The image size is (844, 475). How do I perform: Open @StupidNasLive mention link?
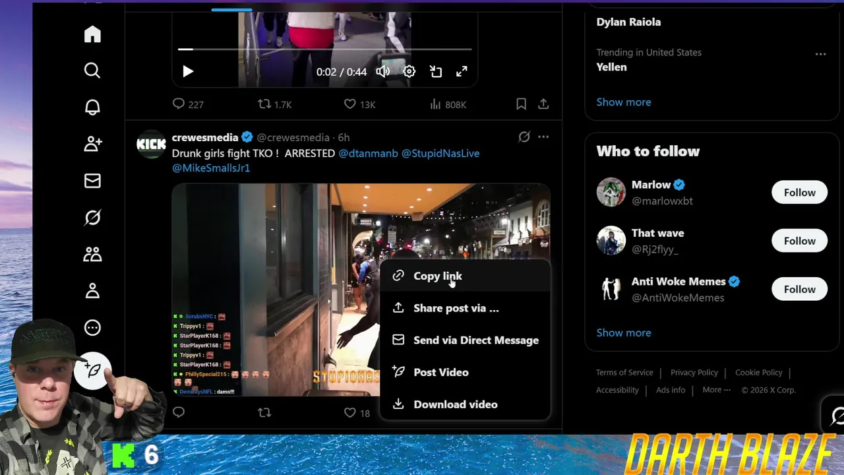coord(440,153)
